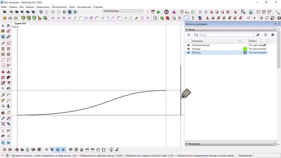Open the Правка menu
This screenshot has height=158, width=281.
pyautogui.click(x=13, y=7)
